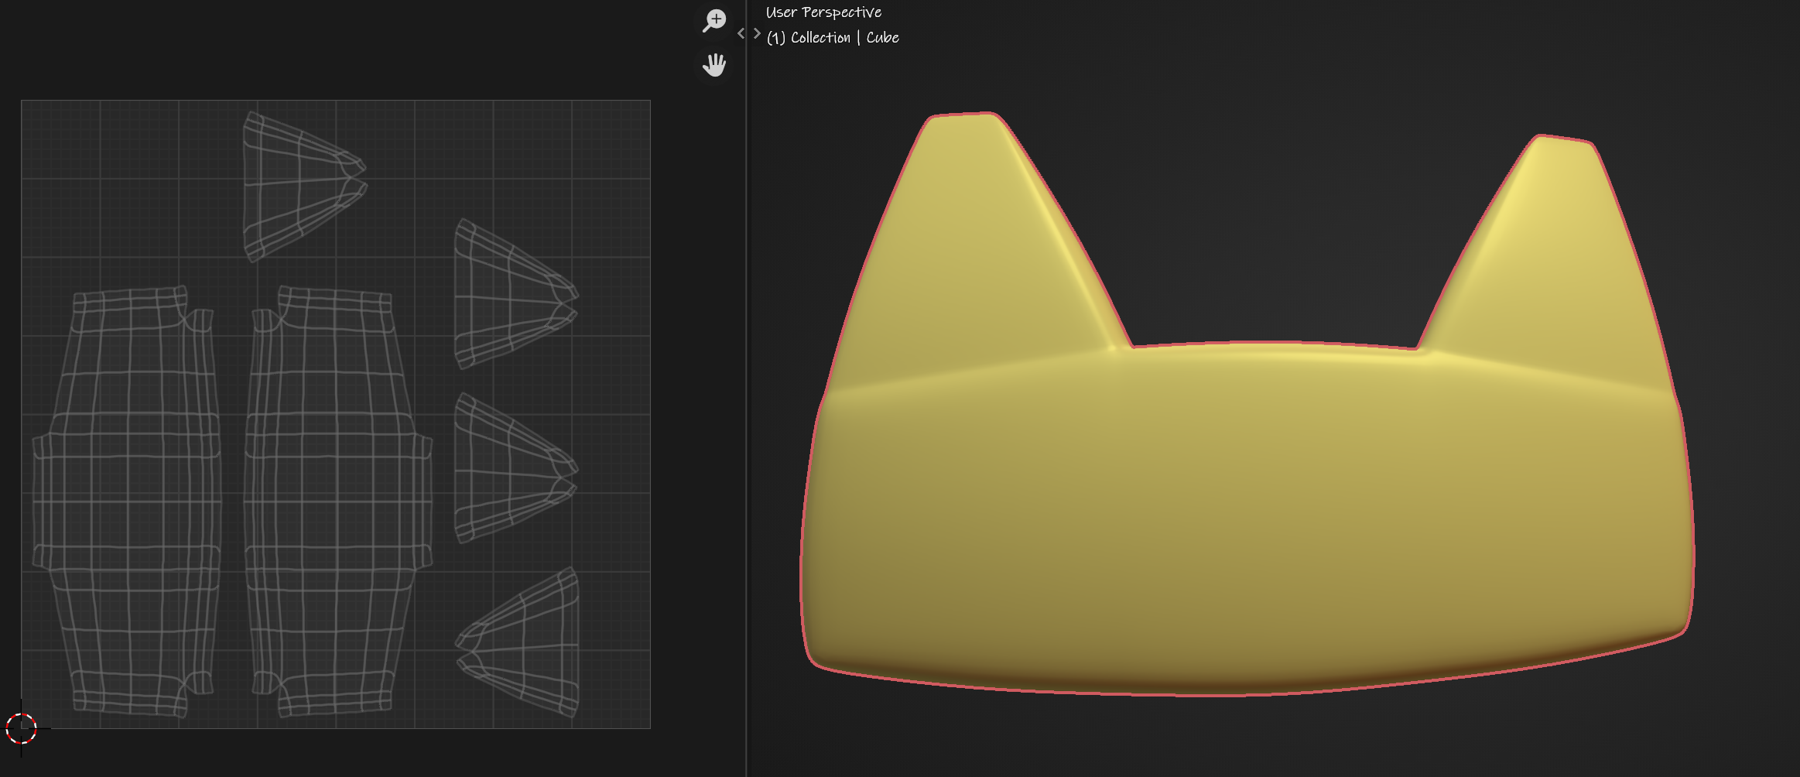Click the 2D cursor crosshair in UV editor

click(21, 728)
